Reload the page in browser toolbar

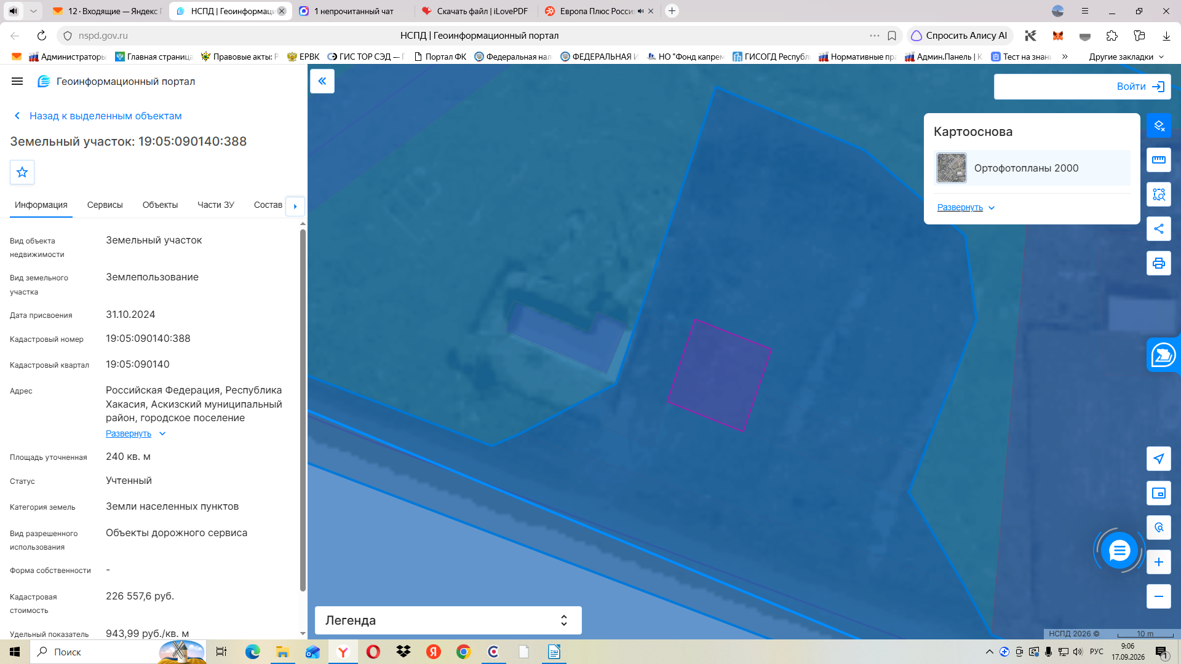41,36
